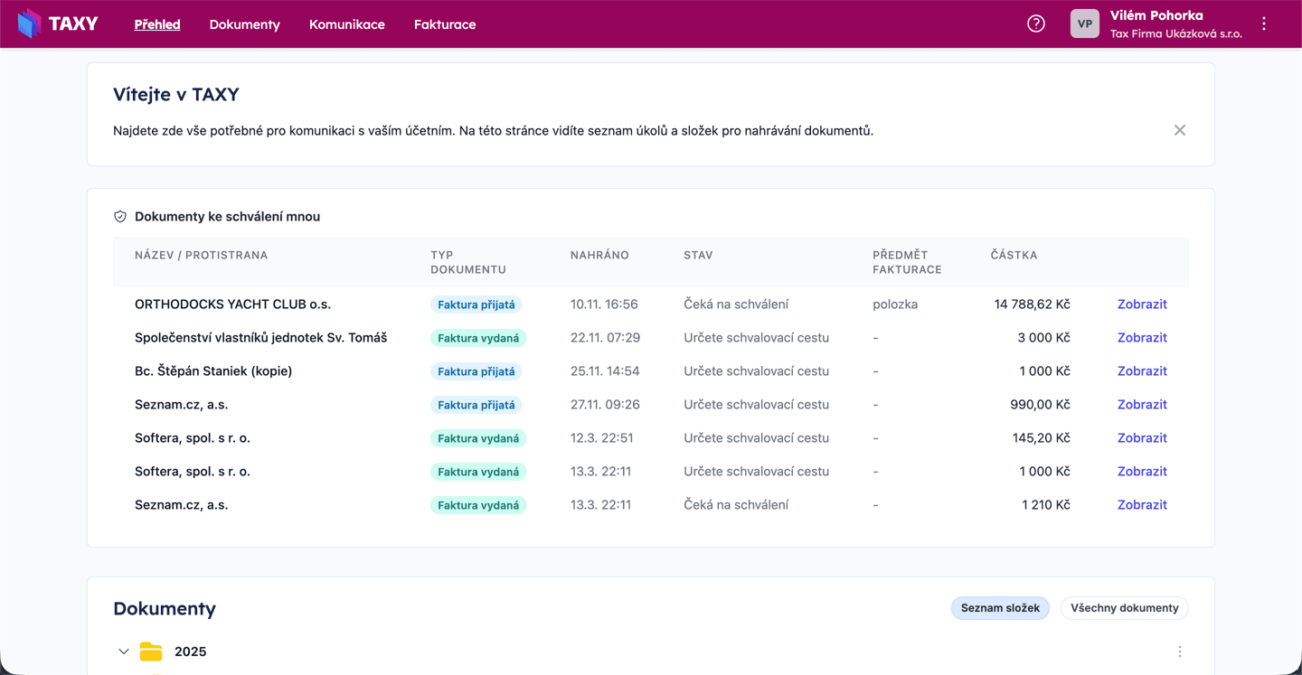This screenshot has height=675, width=1302.
Task: Open the Fakturace navigation tab
Action: 445,24
